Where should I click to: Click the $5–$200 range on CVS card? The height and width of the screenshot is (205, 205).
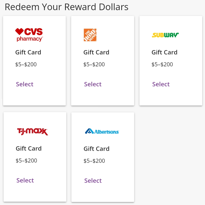tap(26, 64)
